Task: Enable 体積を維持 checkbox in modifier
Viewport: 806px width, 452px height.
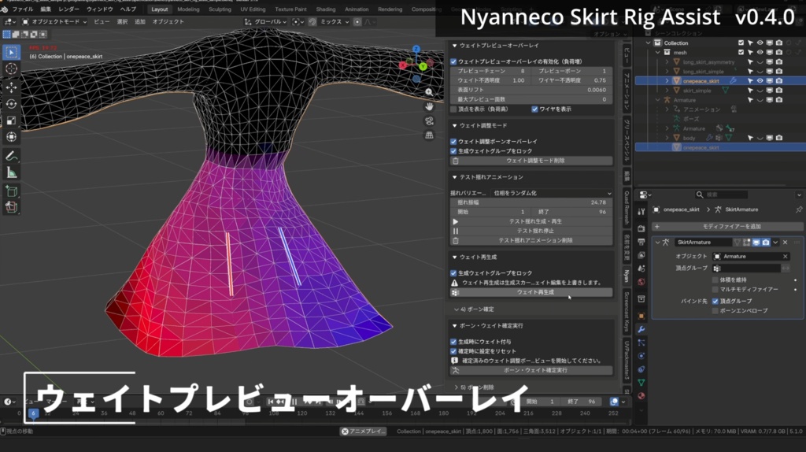Action: (x=715, y=280)
